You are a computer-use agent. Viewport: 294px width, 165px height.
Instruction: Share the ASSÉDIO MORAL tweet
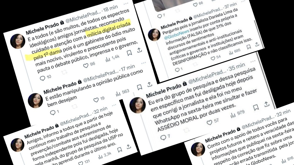(x=267, y=104)
